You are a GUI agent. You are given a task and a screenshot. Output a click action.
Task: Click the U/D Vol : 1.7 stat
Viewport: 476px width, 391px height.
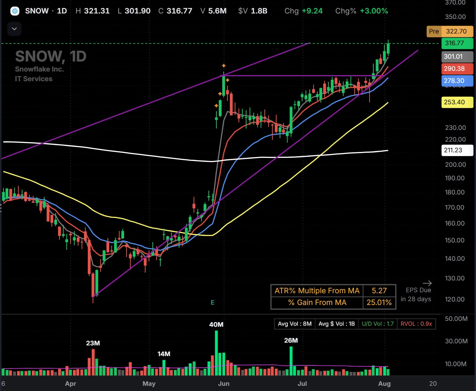pyautogui.click(x=378, y=324)
